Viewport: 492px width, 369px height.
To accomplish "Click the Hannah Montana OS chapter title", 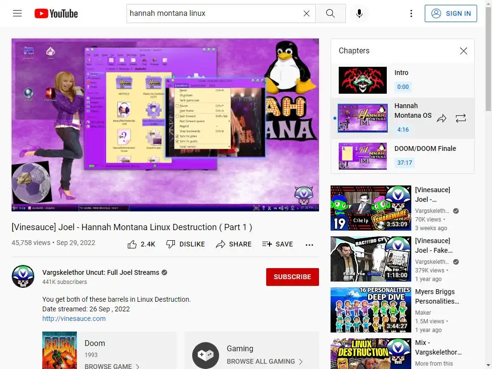I will [x=413, y=111].
